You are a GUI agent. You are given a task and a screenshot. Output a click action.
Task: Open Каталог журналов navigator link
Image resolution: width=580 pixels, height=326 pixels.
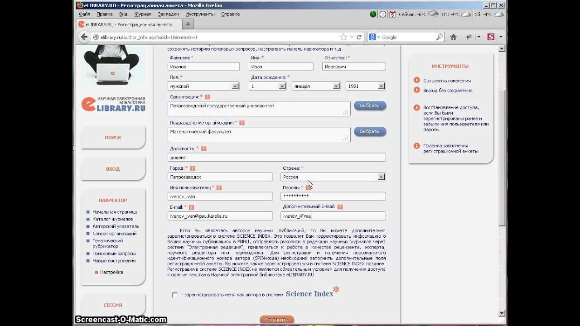click(x=113, y=219)
